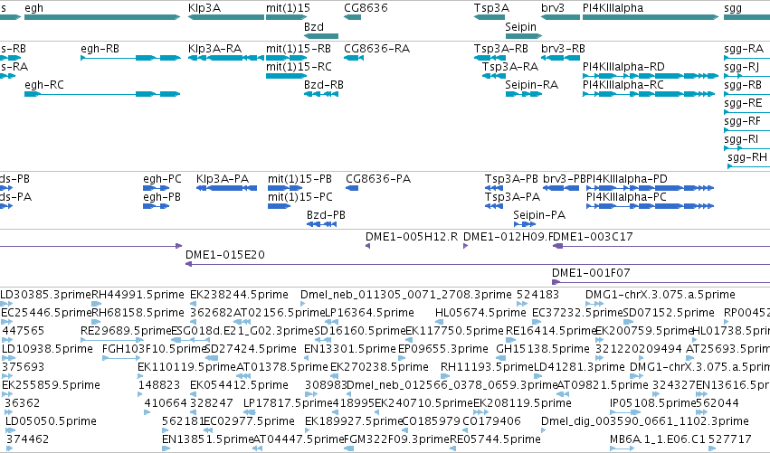Click the HL05674.5prime EST label
The image size is (770, 453).
click(480, 313)
